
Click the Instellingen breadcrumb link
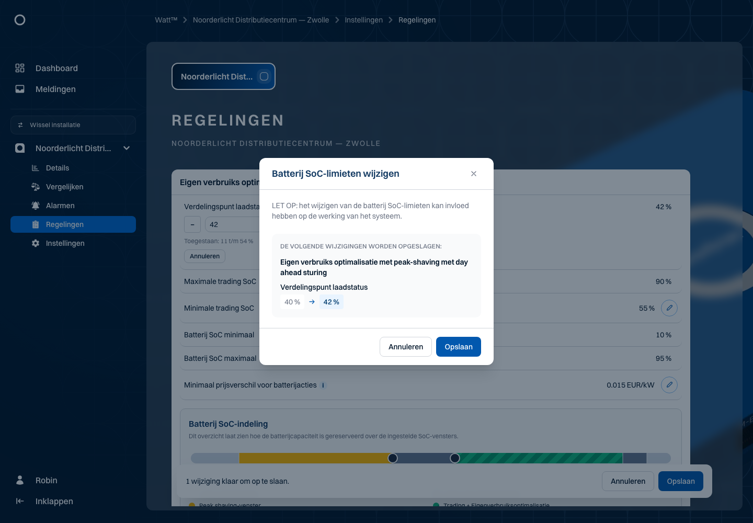tap(364, 20)
